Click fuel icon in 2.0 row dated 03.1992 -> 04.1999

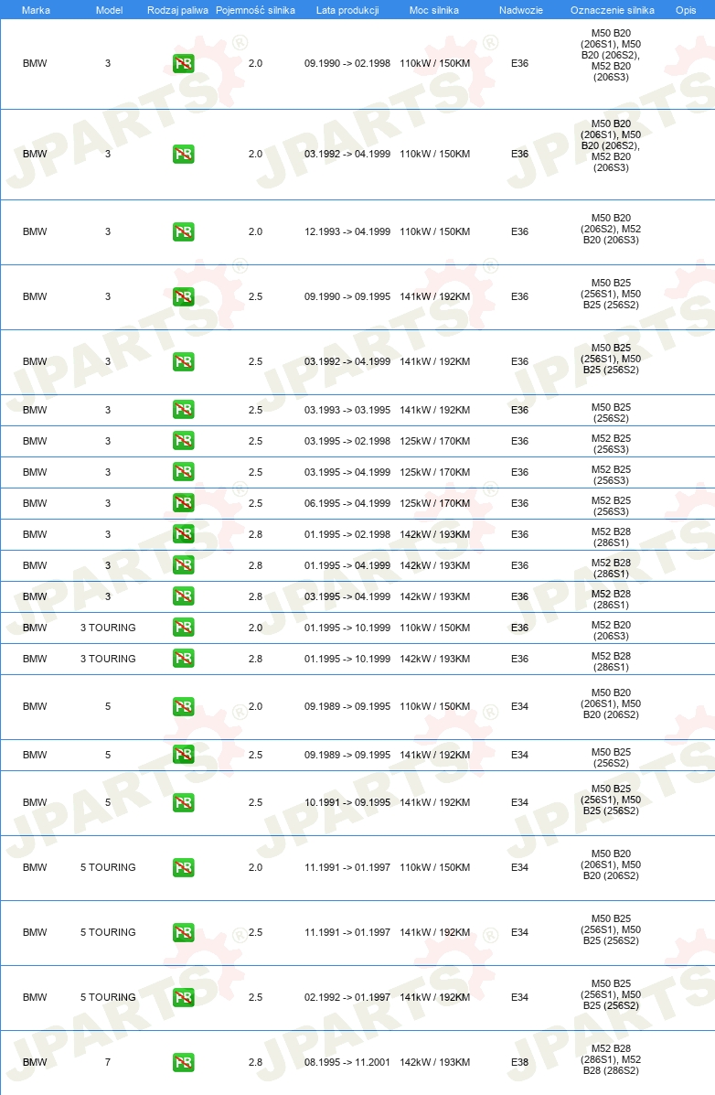point(184,155)
